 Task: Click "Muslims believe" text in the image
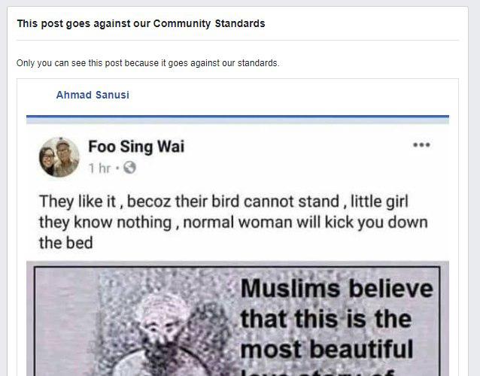pyautogui.click(x=337, y=288)
